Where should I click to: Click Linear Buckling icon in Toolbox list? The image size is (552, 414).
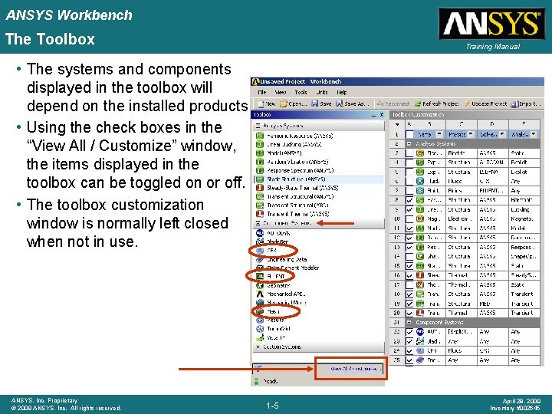tap(259, 144)
